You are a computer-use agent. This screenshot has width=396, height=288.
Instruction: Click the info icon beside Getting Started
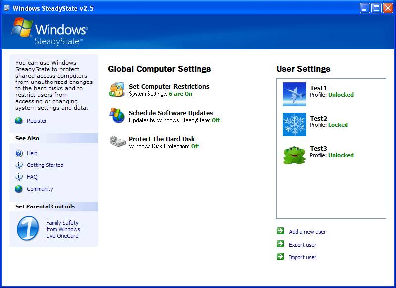click(x=19, y=165)
